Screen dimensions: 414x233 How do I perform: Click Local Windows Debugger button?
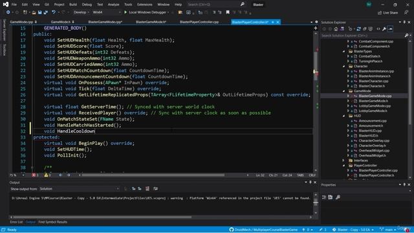(x=147, y=12)
